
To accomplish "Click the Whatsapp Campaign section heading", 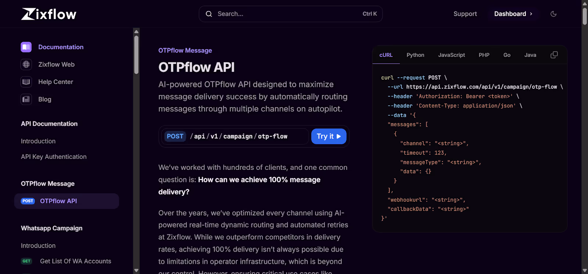I will pos(51,228).
